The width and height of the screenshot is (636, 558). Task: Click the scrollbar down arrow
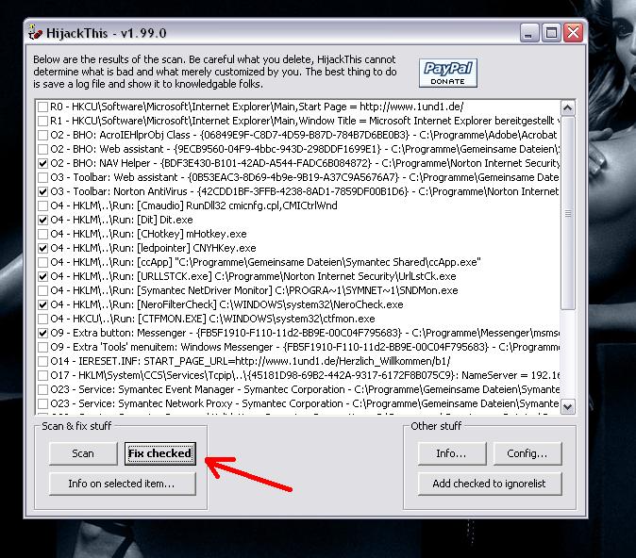click(567, 406)
